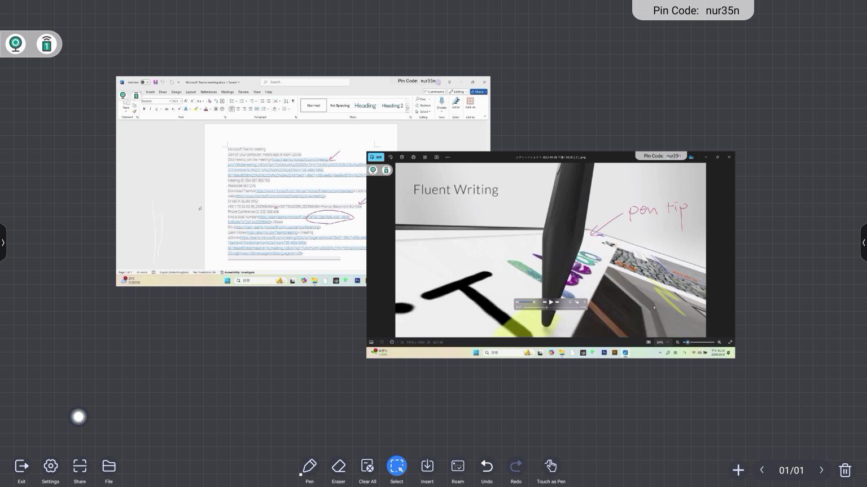Screen dimensions: 867x487
Task: Open the Comments panel in Word
Action: click(x=435, y=91)
